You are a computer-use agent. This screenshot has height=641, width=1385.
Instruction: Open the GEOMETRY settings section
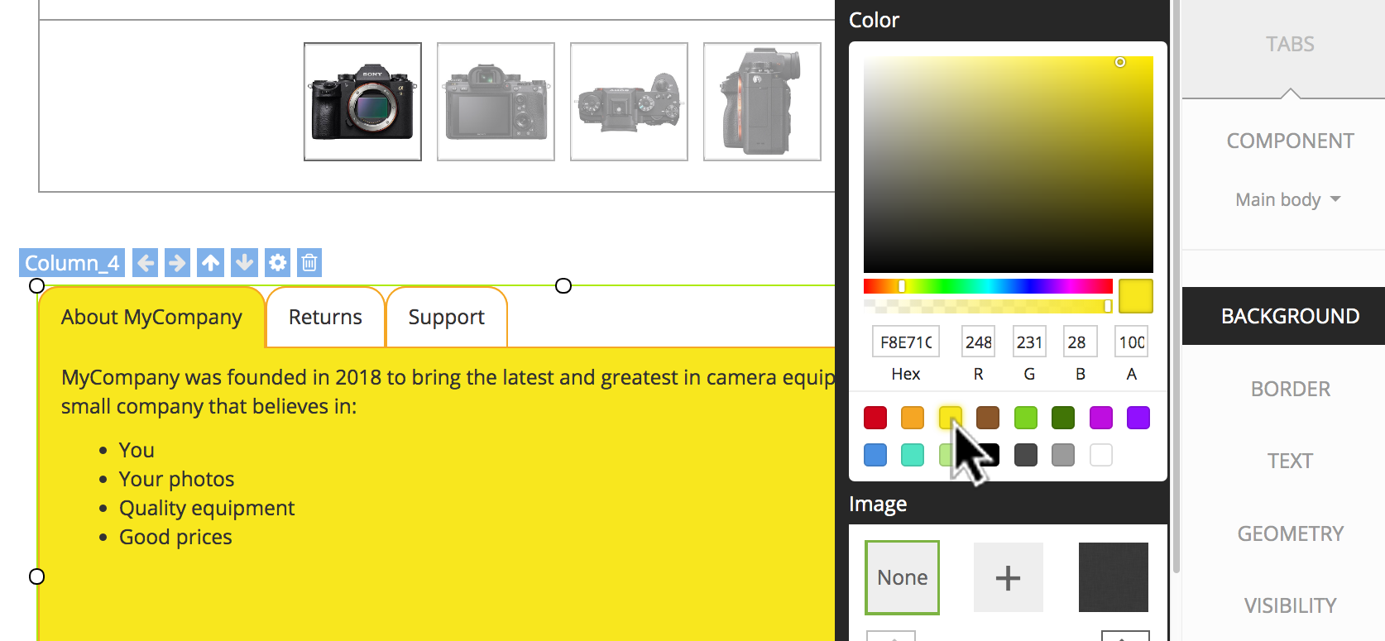point(1290,533)
